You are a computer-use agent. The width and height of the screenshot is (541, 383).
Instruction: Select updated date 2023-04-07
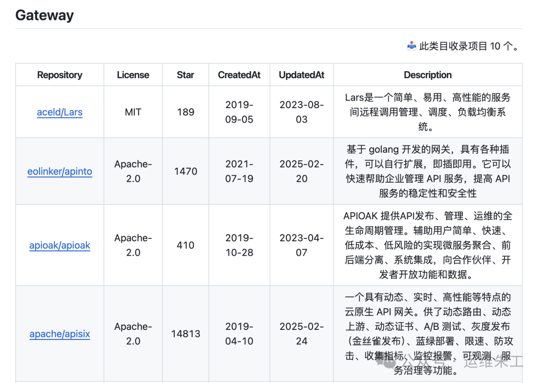pos(302,245)
